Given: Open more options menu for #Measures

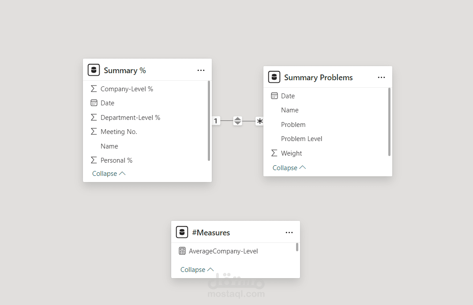Looking at the screenshot, I should click(289, 233).
